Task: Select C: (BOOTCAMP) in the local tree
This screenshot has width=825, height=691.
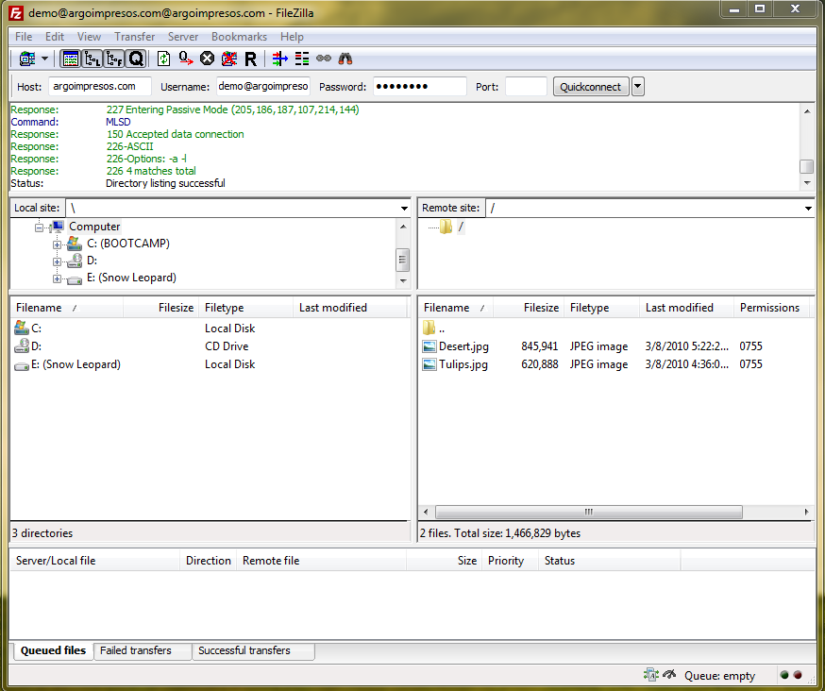Action: pos(128,244)
